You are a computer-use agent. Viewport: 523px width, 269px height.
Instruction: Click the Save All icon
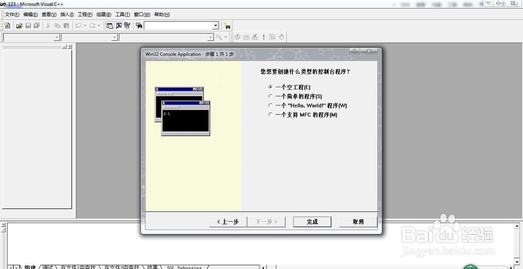tap(37, 26)
